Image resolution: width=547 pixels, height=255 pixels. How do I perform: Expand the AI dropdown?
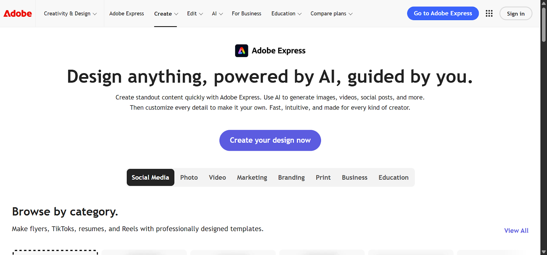point(217,14)
